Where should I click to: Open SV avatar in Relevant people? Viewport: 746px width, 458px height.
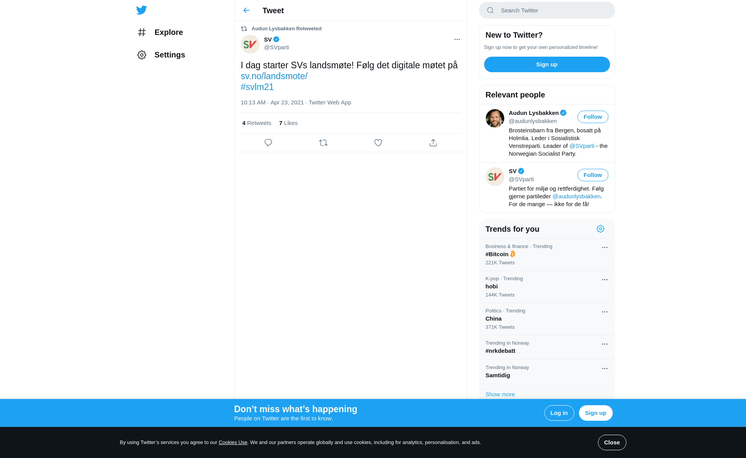coord(495,177)
